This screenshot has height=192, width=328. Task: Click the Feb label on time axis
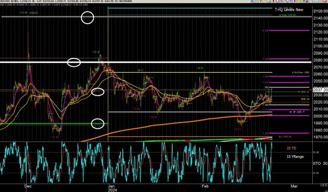pyautogui.click(x=205, y=186)
